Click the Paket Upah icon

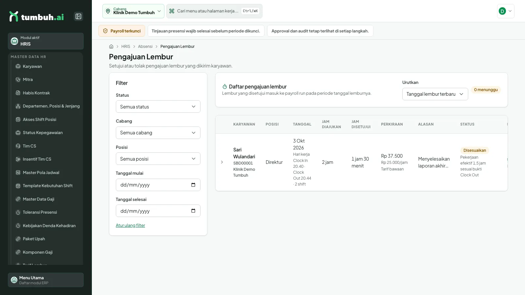coord(18,239)
